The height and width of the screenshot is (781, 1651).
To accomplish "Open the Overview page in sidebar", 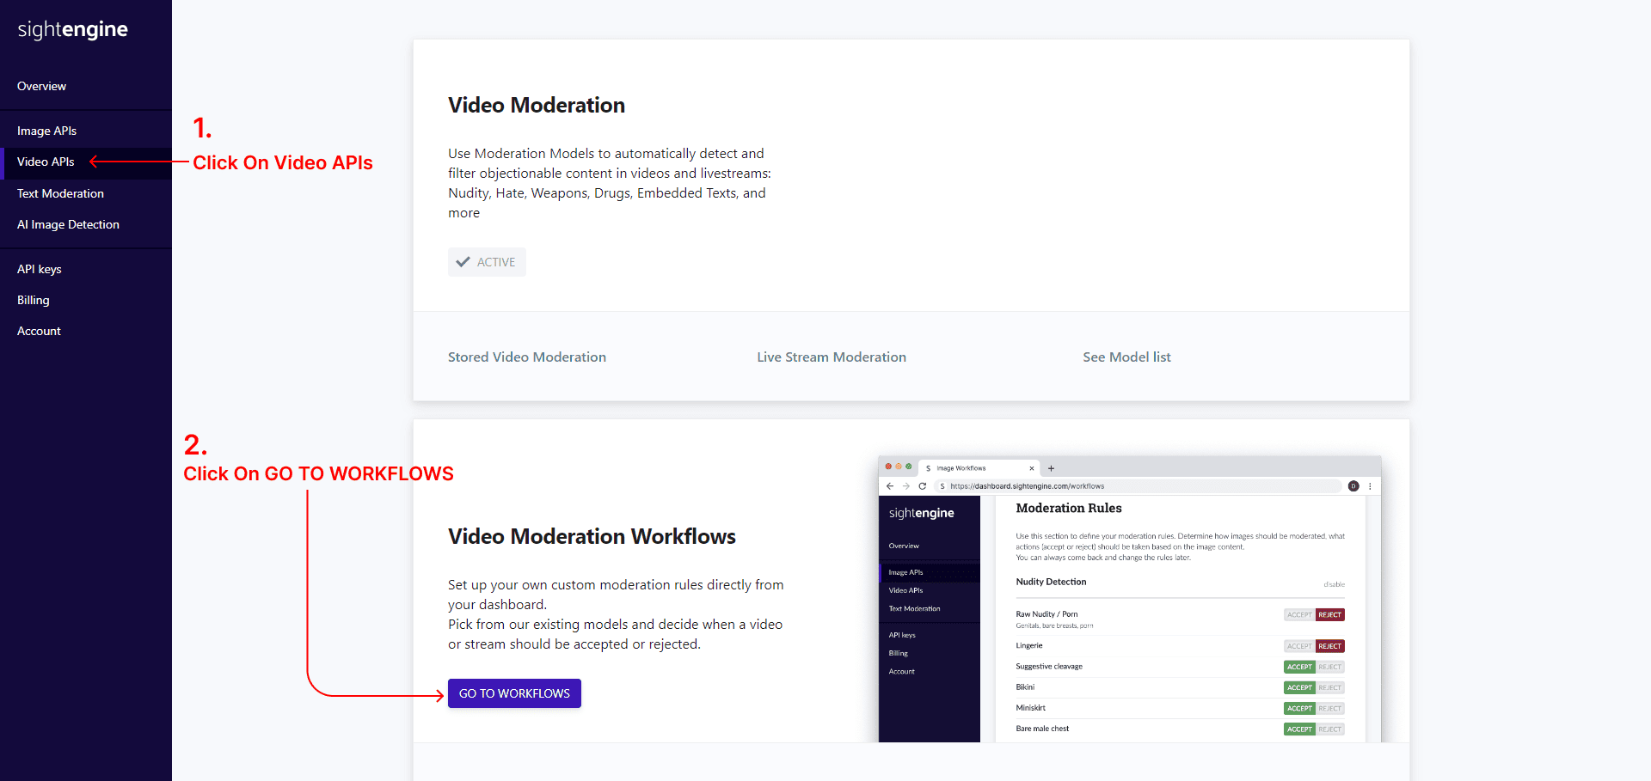I will point(41,86).
